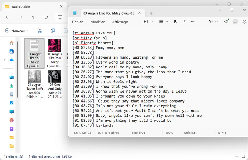248x160 pixels.
Task: Open the second yellow folder in sidebar
Action: (x=12, y=146)
